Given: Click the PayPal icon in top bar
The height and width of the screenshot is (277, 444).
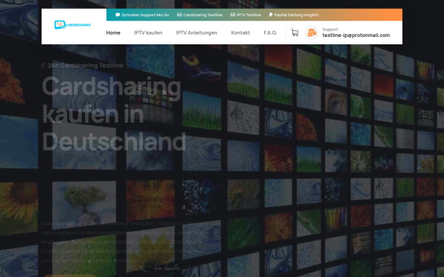Looking at the screenshot, I should pyautogui.click(x=271, y=15).
